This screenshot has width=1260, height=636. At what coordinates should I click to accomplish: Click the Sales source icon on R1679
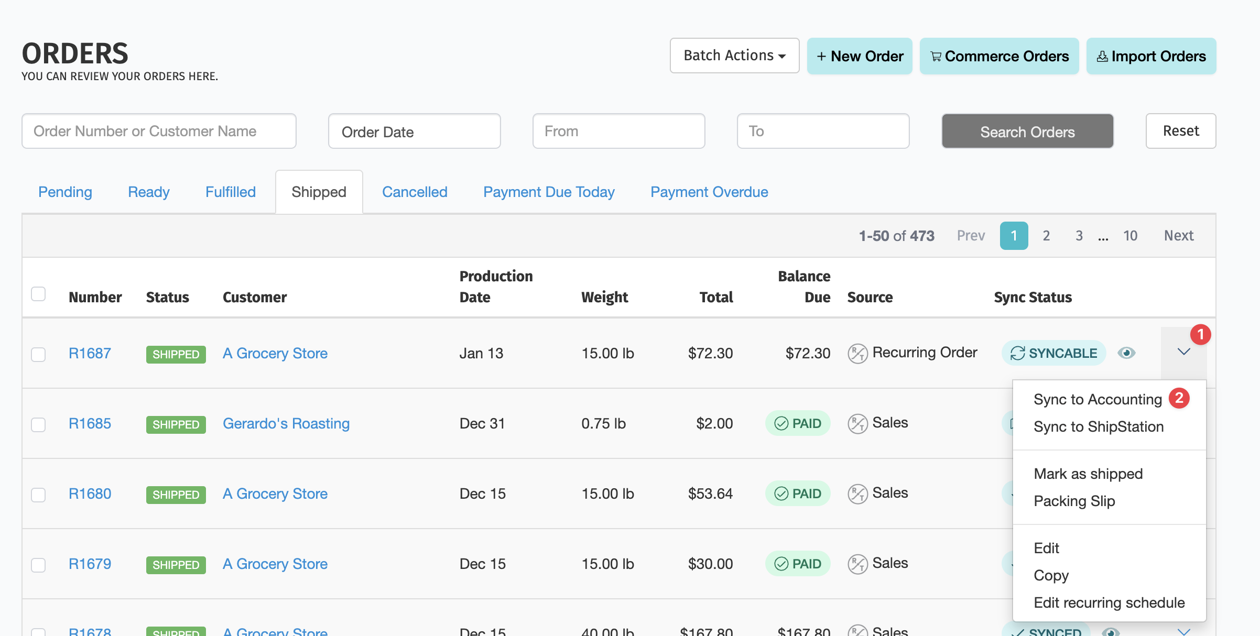point(857,564)
